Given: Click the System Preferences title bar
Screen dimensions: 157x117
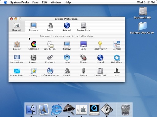Looking at the screenshot, I should (67, 19).
